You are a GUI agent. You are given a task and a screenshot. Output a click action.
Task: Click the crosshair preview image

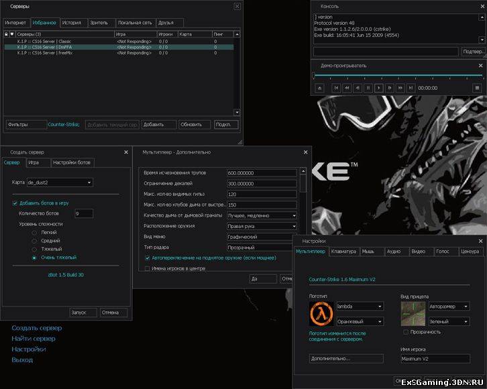[x=413, y=314]
